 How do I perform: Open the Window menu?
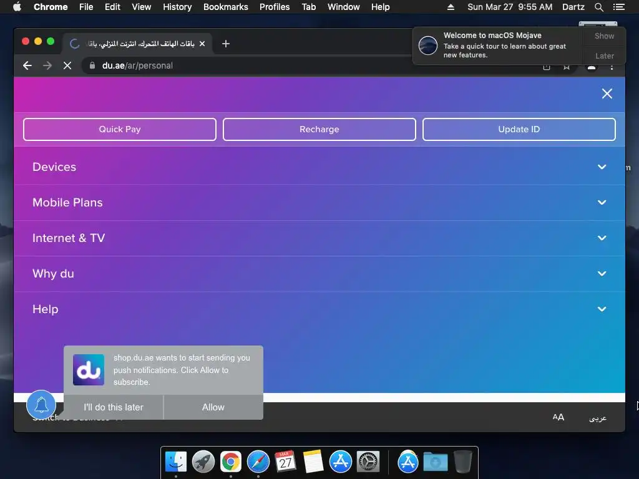pos(344,7)
